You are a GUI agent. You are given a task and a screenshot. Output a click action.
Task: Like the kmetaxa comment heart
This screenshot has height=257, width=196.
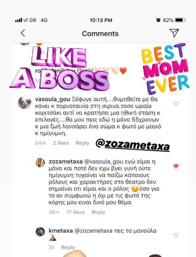click(176, 235)
